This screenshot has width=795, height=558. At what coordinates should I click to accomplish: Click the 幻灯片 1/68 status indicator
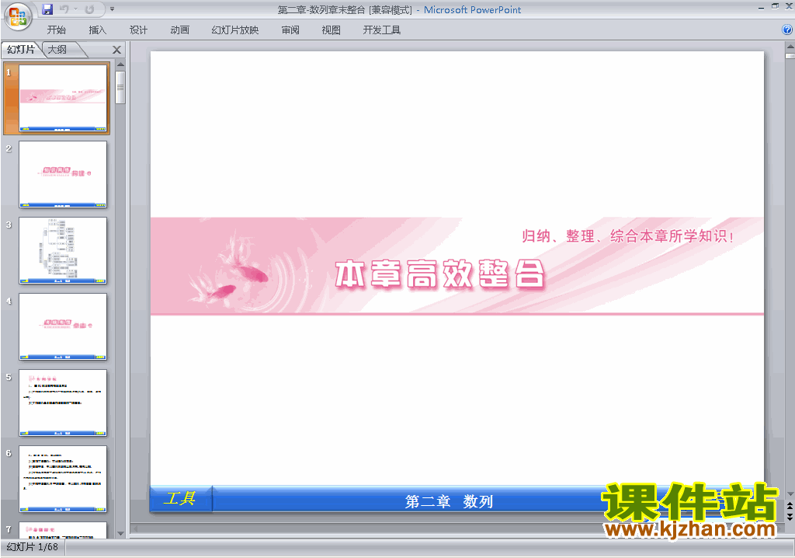(x=33, y=547)
